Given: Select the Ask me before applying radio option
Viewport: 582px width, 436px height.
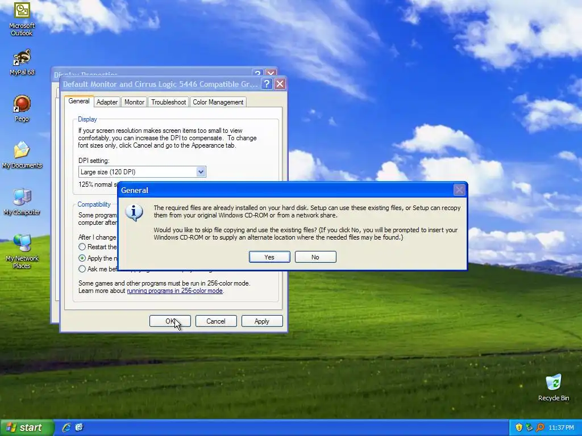Looking at the screenshot, I should tap(82, 269).
